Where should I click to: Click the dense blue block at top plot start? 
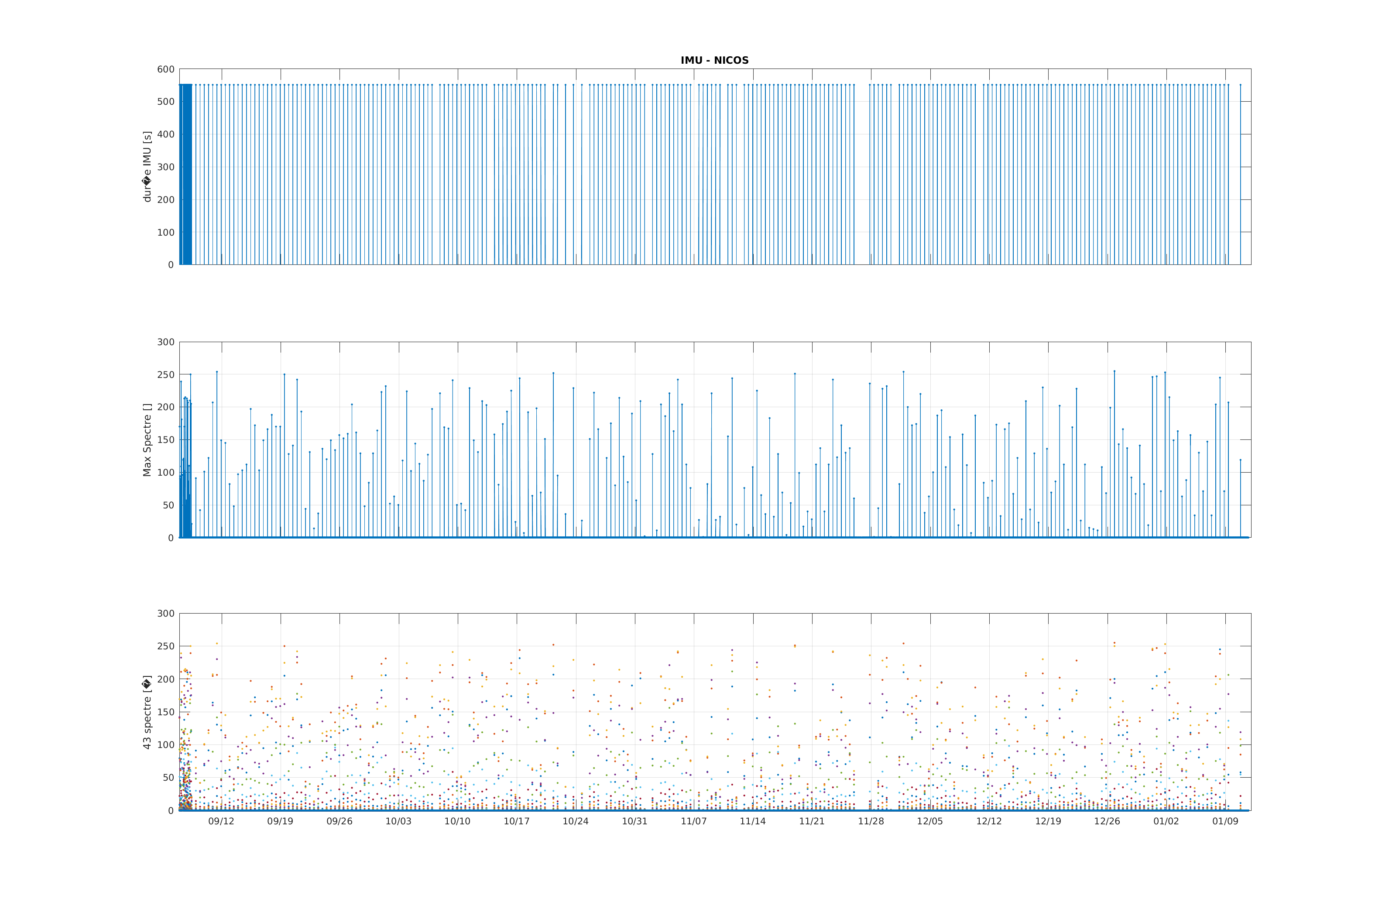pyautogui.click(x=186, y=174)
